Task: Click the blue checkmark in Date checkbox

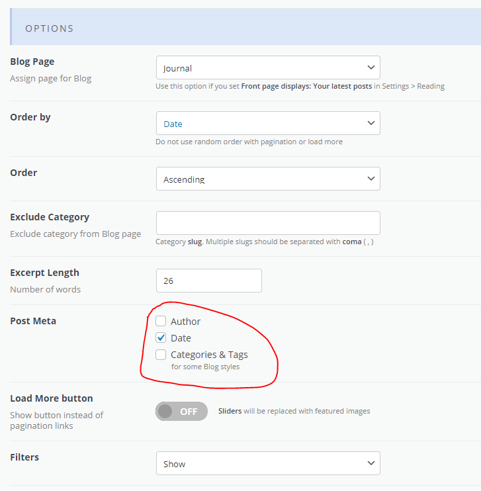Action: [x=161, y=337]
